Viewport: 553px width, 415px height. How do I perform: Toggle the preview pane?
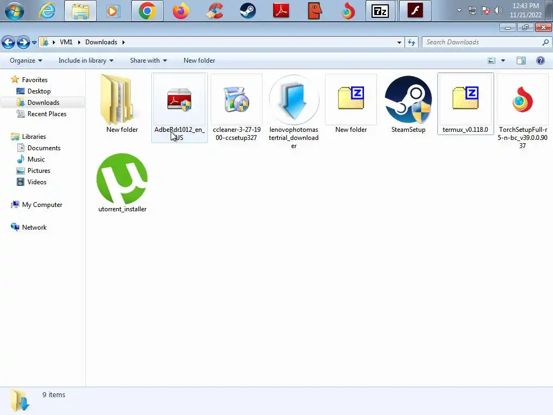point(521,61)
